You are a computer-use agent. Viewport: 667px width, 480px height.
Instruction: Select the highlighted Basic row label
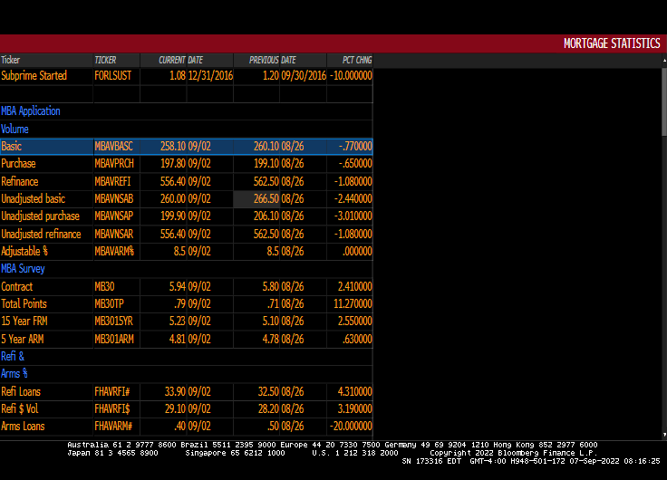pos(12,146)
